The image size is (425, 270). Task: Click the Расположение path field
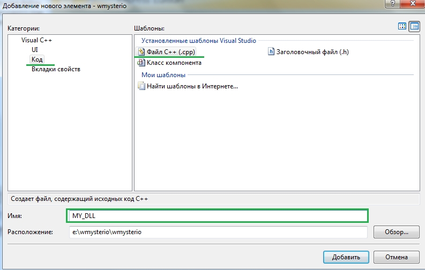pos(217,232)
